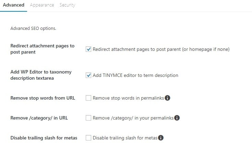Select the Advanced tab

tap(13, 5)
